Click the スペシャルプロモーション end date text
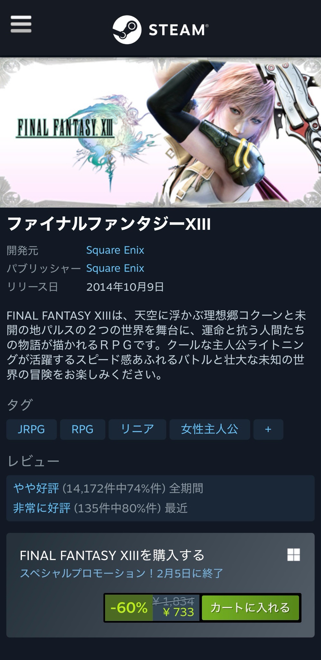321x660 pixels. [x=121, y=573]
